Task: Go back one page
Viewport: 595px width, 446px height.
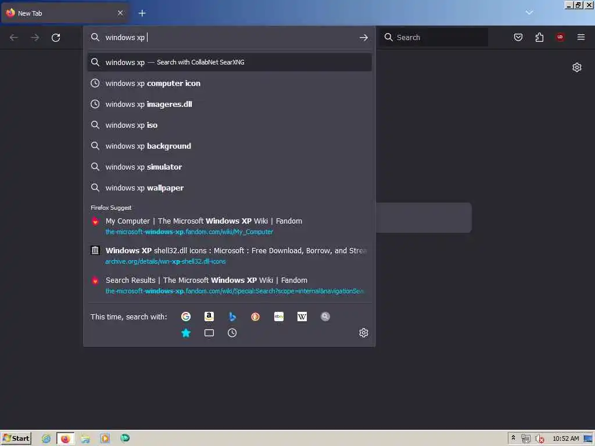Action: point(14,38)
